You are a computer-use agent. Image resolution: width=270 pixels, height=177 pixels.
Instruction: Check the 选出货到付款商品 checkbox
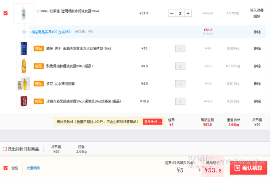(x=5, y=149)
